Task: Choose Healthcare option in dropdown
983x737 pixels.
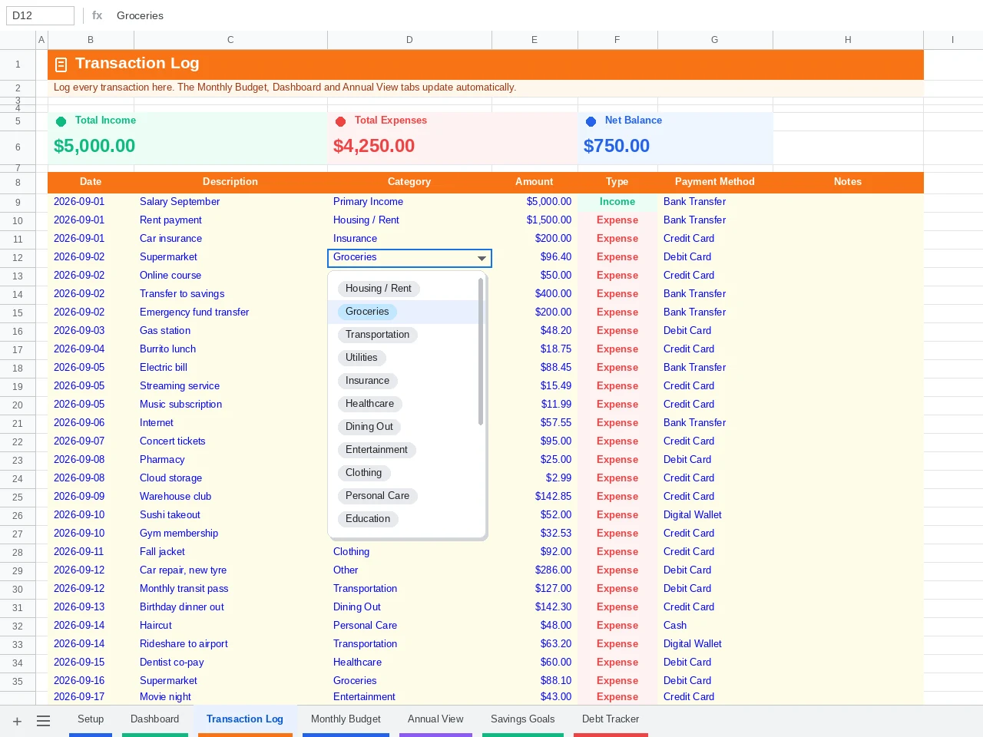Action: point(370,404)
